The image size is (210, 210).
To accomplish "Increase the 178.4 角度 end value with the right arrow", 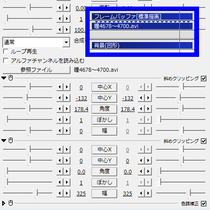I will click(x=148, y=109).
